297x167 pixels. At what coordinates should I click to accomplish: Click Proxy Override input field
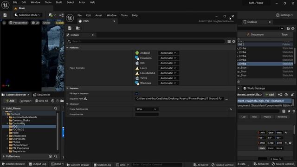pyautogui.click(x=147, y=115)
